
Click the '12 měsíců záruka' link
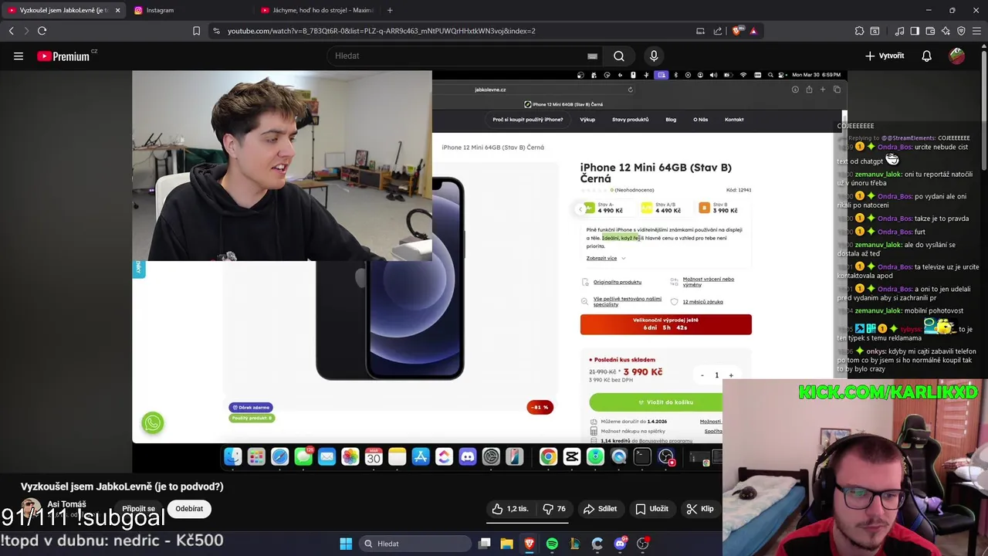702,302
